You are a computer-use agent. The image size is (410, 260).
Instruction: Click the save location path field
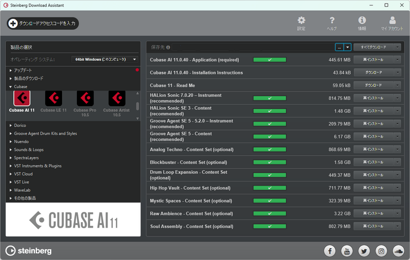click(x=253, y=47)
